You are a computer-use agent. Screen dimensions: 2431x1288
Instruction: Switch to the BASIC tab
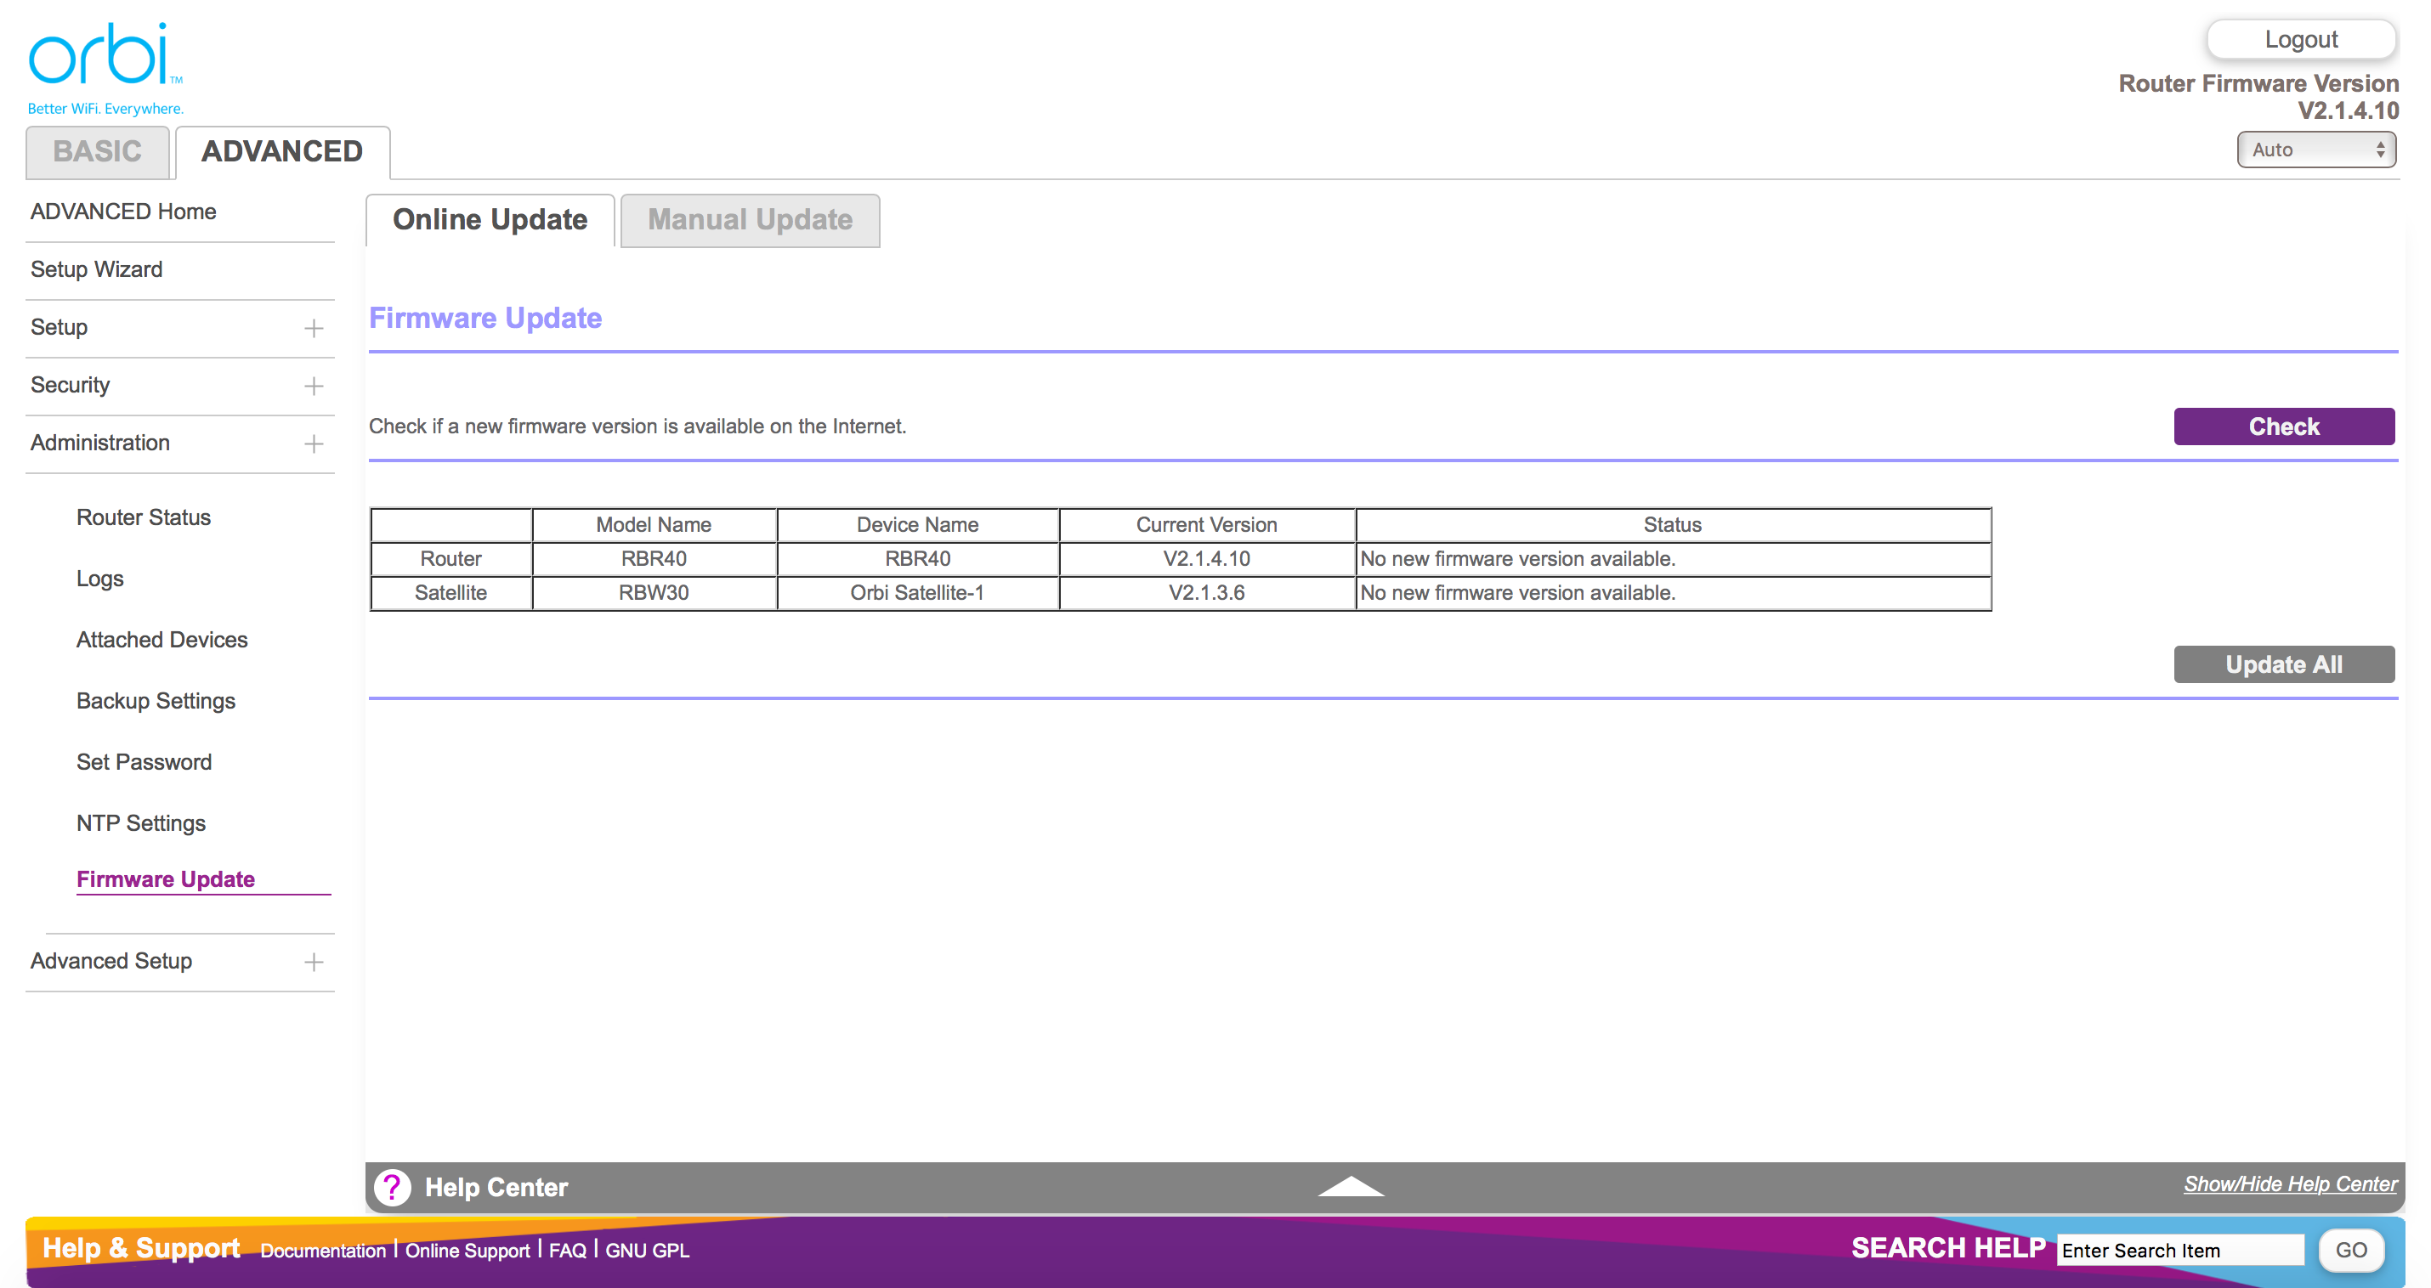97,152
